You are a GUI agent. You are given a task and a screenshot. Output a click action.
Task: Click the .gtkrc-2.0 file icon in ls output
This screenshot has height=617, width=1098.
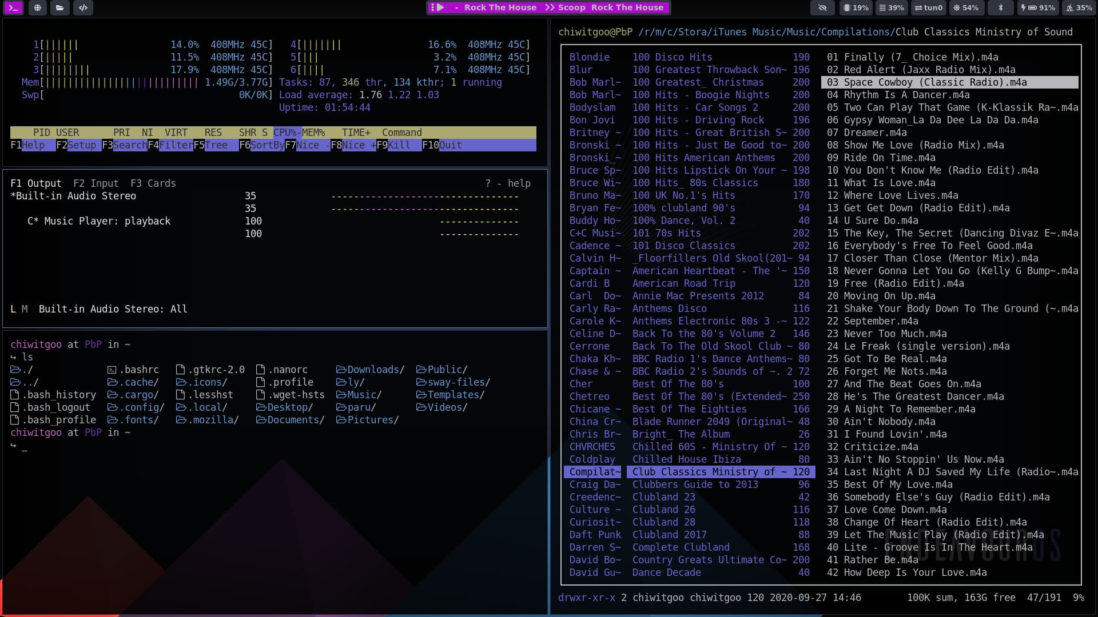tap(181, 370)
